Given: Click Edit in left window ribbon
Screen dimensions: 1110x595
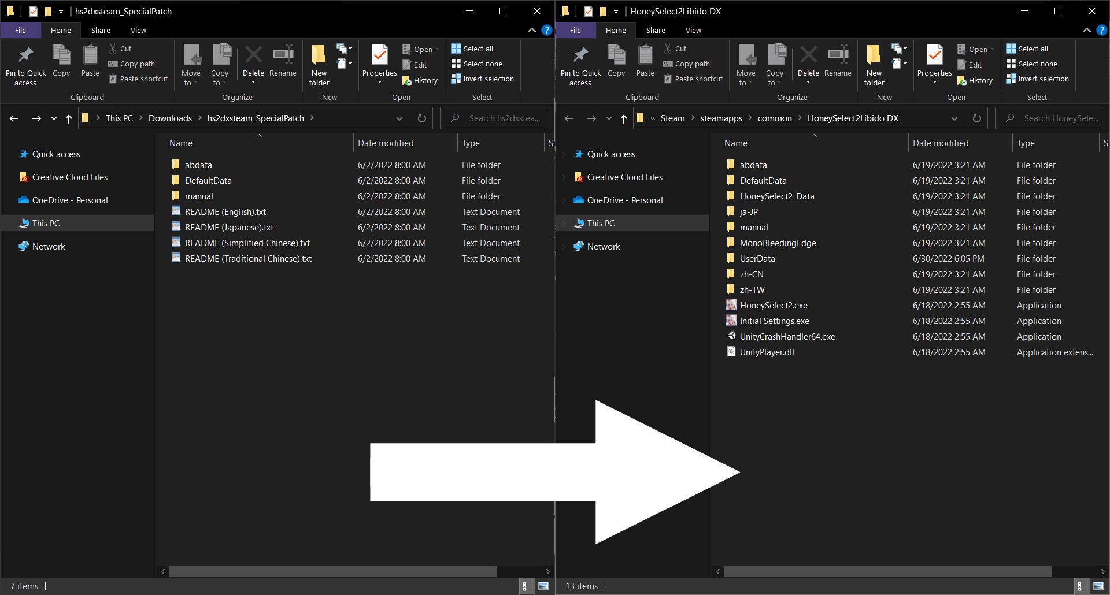Looking at the screenshot, I should point(415,65).
